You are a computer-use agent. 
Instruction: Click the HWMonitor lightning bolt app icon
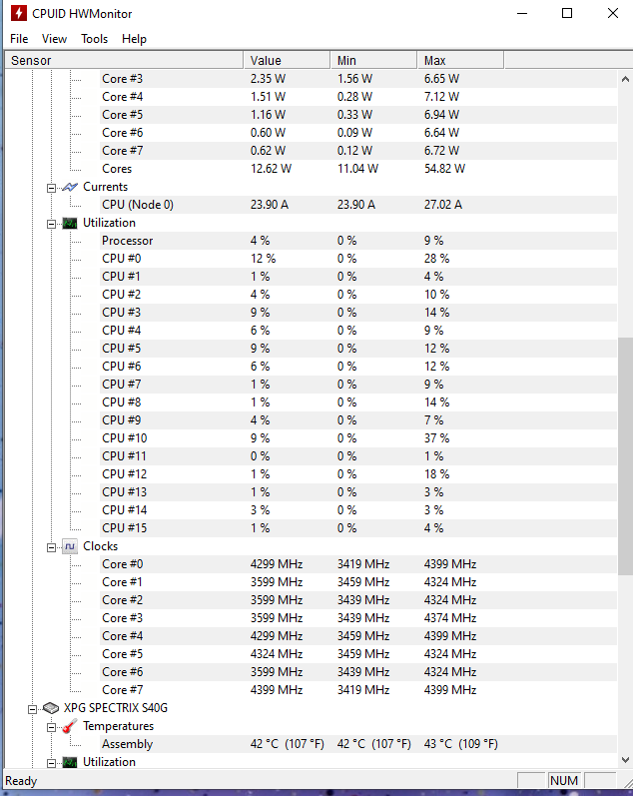coord(17,14)
